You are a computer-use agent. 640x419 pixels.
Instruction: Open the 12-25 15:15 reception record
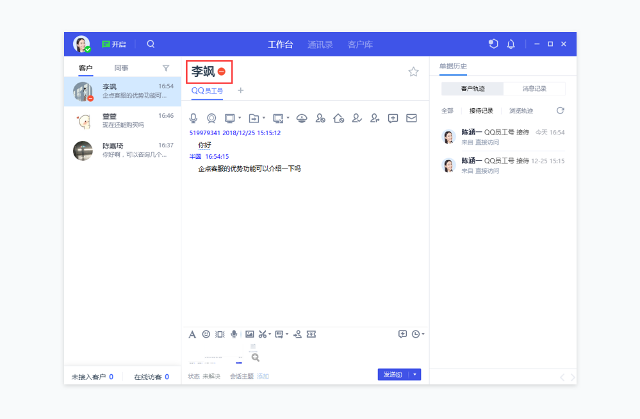tap(504, 165)
